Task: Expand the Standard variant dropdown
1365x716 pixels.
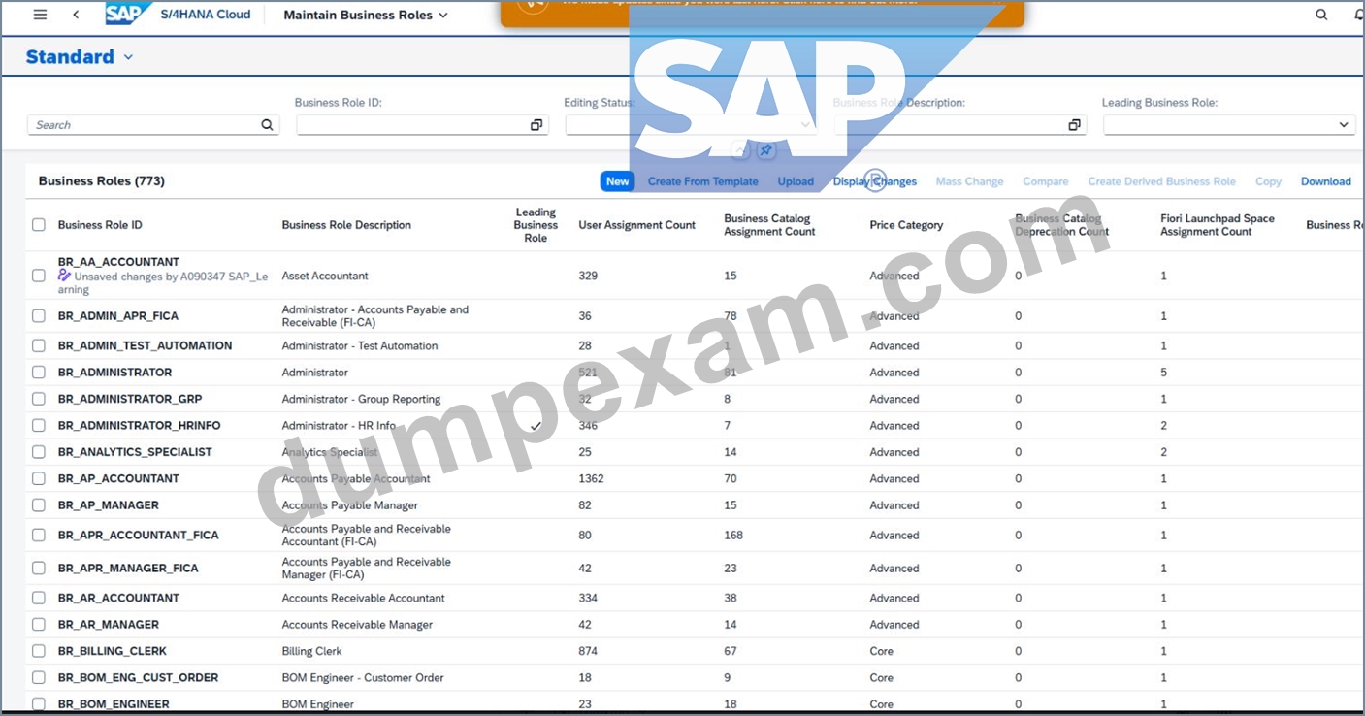Action: click(128, 57)
